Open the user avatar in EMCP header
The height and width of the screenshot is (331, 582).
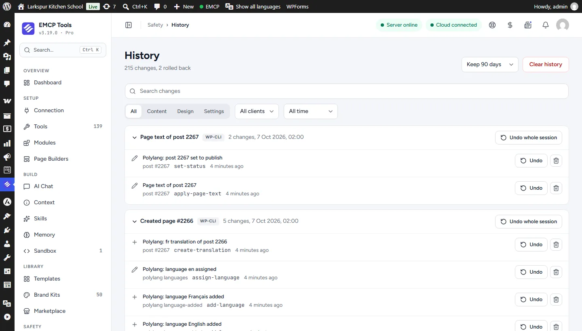563,25
